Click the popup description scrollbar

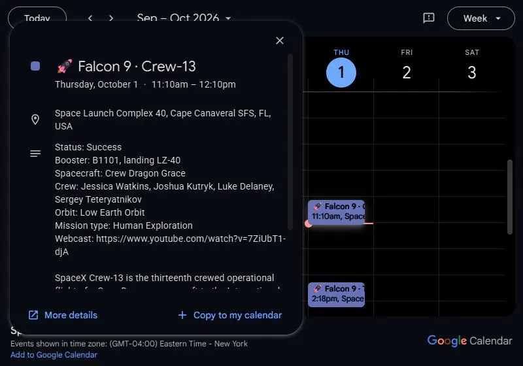click(x=290, y=142)
